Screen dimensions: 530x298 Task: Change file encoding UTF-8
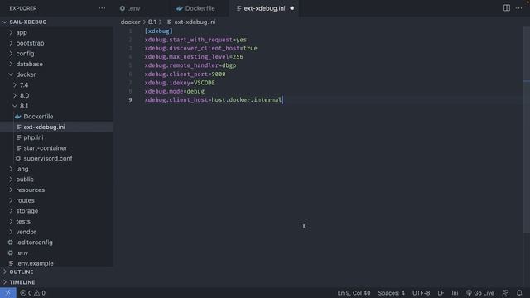pos(421,293)
